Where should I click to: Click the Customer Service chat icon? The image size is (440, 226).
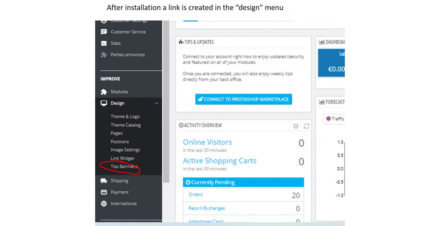click(x=104, y=32)
